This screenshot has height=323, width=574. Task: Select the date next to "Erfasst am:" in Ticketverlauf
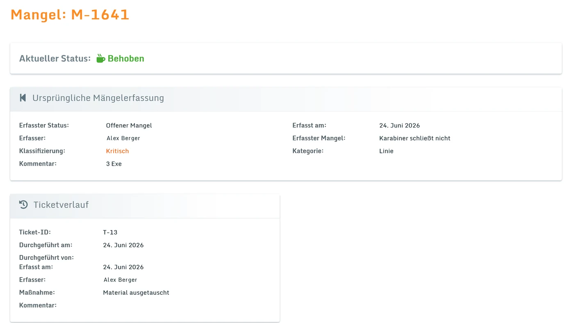(x=123, y=267)
